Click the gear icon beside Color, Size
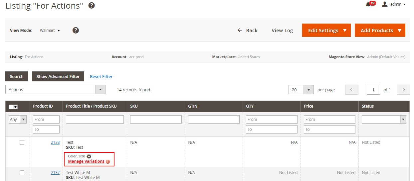Screen dimensions: 414x181 click(x=89, y=156)
